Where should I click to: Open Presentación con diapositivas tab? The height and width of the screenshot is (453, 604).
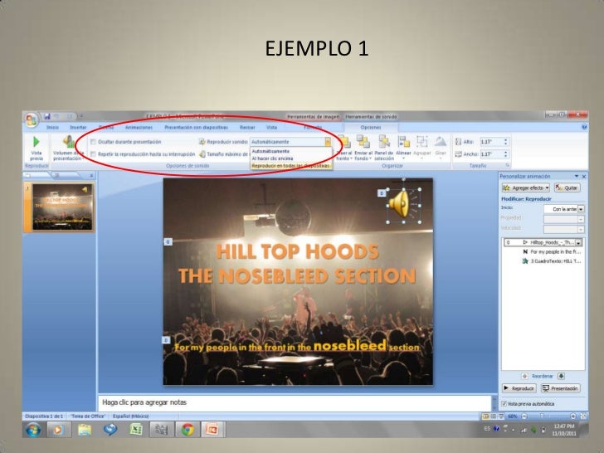196,127
